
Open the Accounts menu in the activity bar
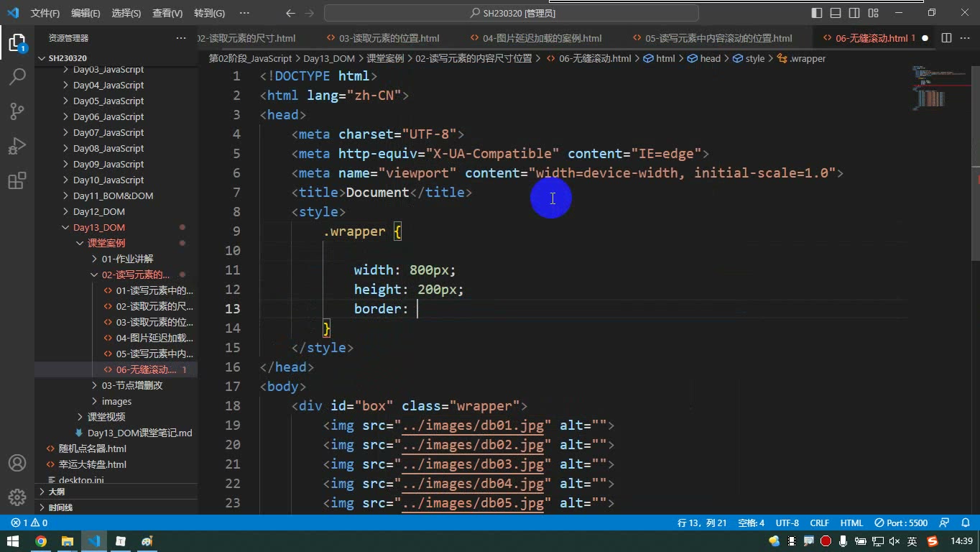pos(17,464)
